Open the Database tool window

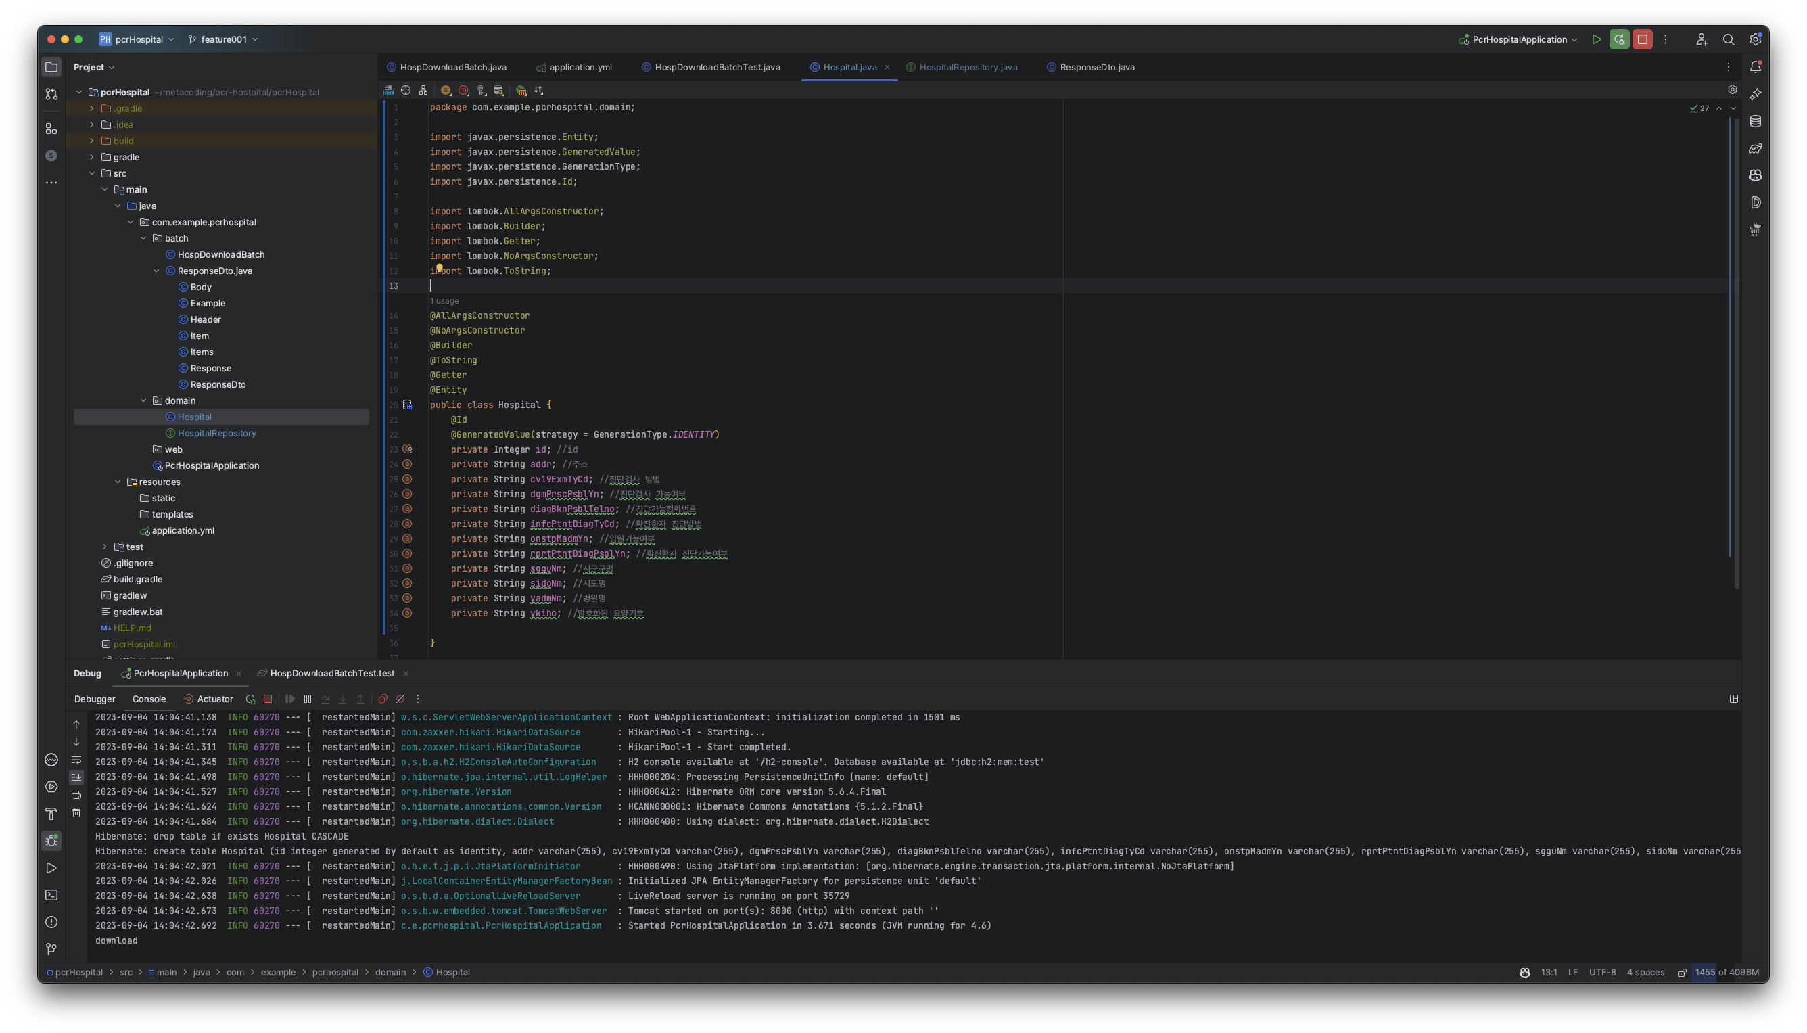pyautogui.click(x=1755, y=121)
